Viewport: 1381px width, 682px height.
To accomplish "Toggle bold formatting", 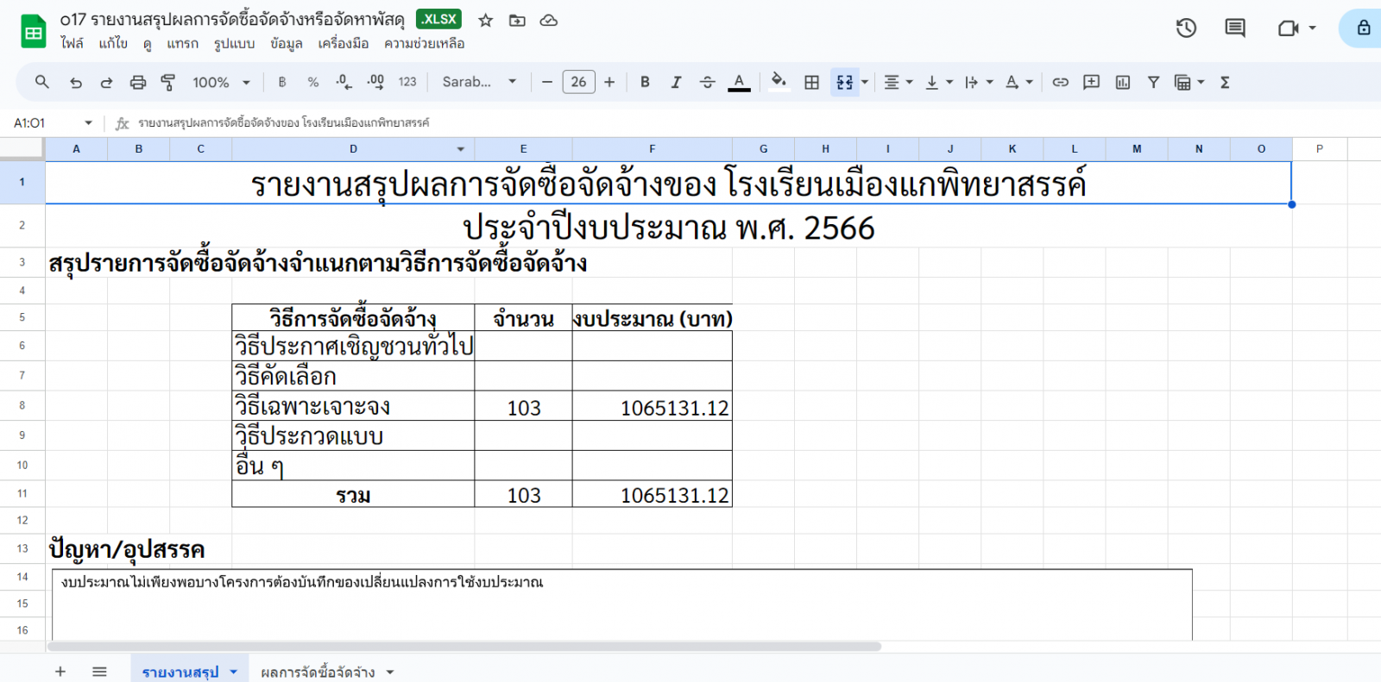I will click(x=645, y=82).
